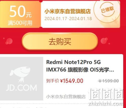The image size is (126, 108).
Task: Click the left red bubble decoration
Action: tap(9, 41)
